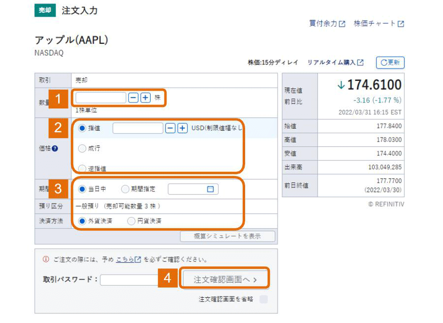
Task: Click the current price 174.6100
Action: (374, 85)
